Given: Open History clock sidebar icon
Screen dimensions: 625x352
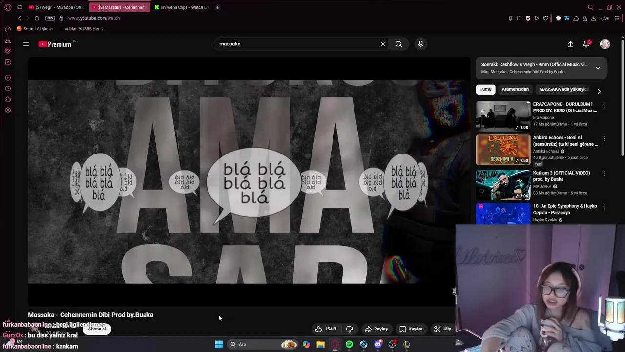Looking at the screenshot, I should tap(8, 88).
